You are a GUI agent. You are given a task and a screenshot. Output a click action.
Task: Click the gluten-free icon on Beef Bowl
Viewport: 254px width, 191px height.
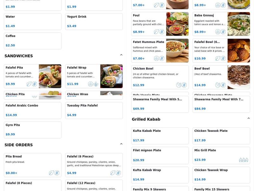pos(223,84)
